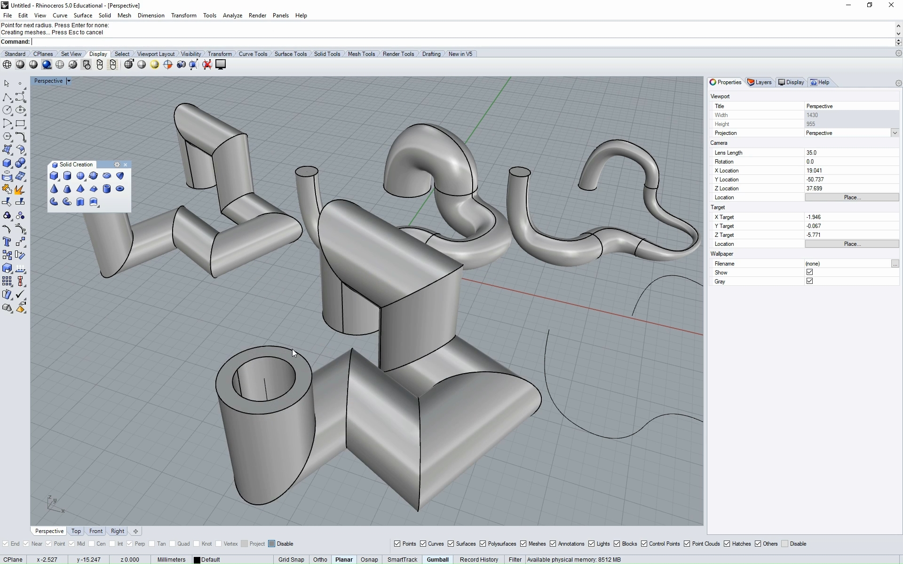Click the Default layer color swatch
903x564 pixels.
(197, 560)
